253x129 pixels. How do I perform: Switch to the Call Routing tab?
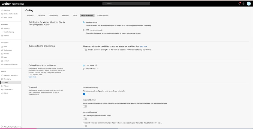pyautogui.click(x=53, y=16)
